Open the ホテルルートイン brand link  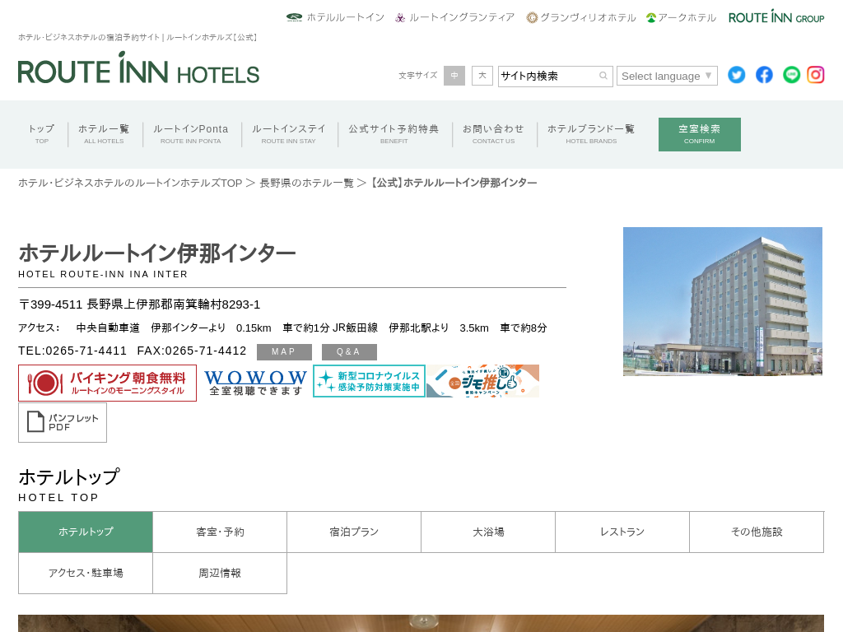click(x=335, y=17)
